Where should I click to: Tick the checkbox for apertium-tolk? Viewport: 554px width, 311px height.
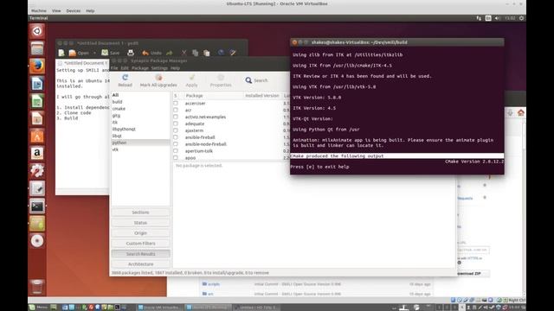[176, 151]
